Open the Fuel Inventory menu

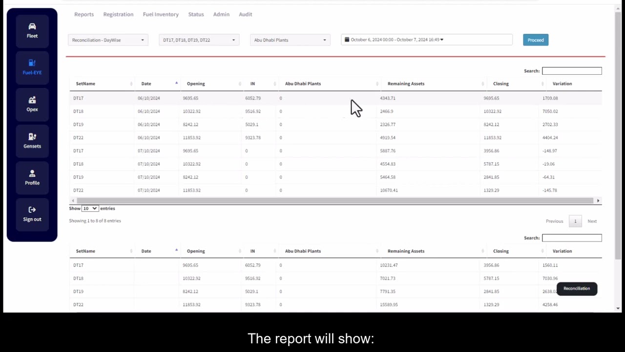pyautogui.click(x=161, y=14)
